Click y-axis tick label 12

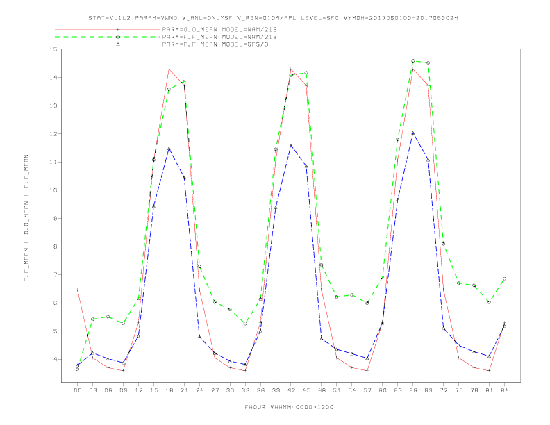[x=53, y=133]
